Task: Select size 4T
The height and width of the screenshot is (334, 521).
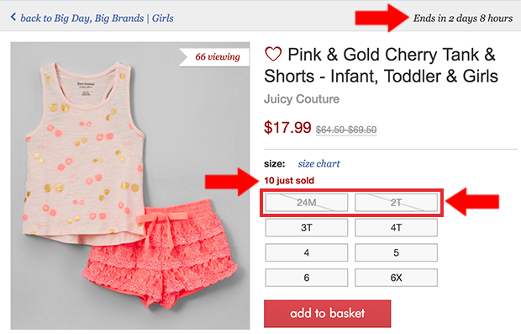Action: coord(396,227)
